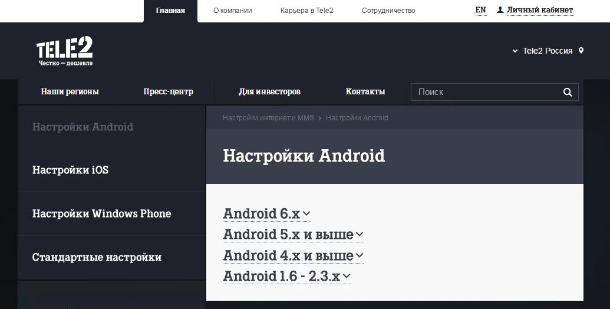Expand Android 5.x и выше section
610x309 pixels.
tap(294, 234)
